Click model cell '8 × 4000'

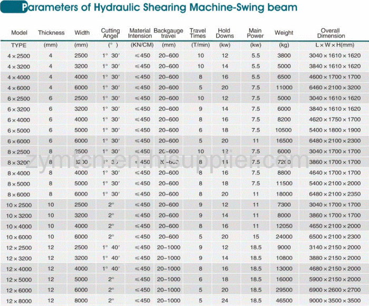tap(19, 173)
